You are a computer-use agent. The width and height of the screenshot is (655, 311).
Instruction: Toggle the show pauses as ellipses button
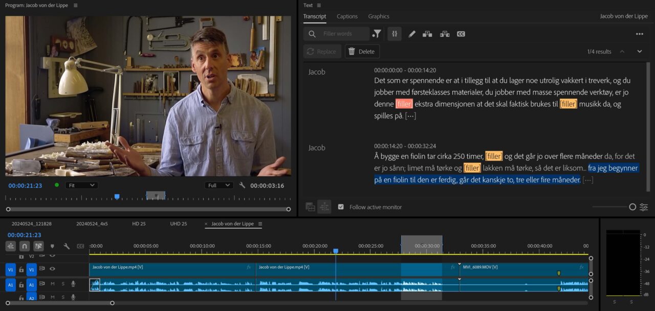tap(395, 34)
